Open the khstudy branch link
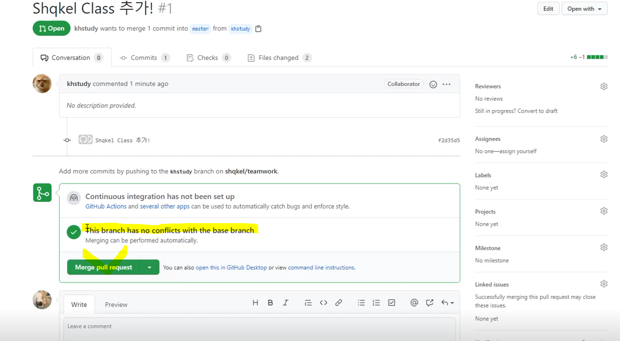 point(240,29)
